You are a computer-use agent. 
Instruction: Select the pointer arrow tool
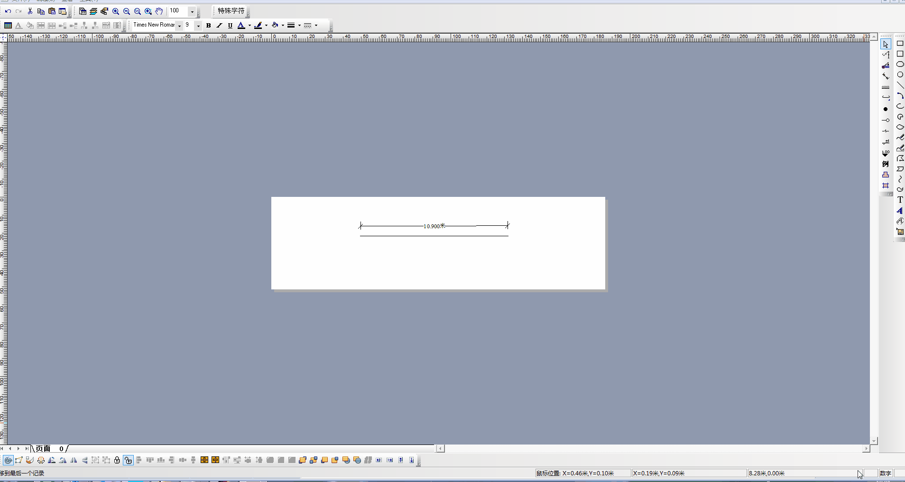886,44
